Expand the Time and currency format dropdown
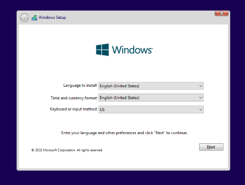This screenshot has width=245, height=185. (151, 98)
